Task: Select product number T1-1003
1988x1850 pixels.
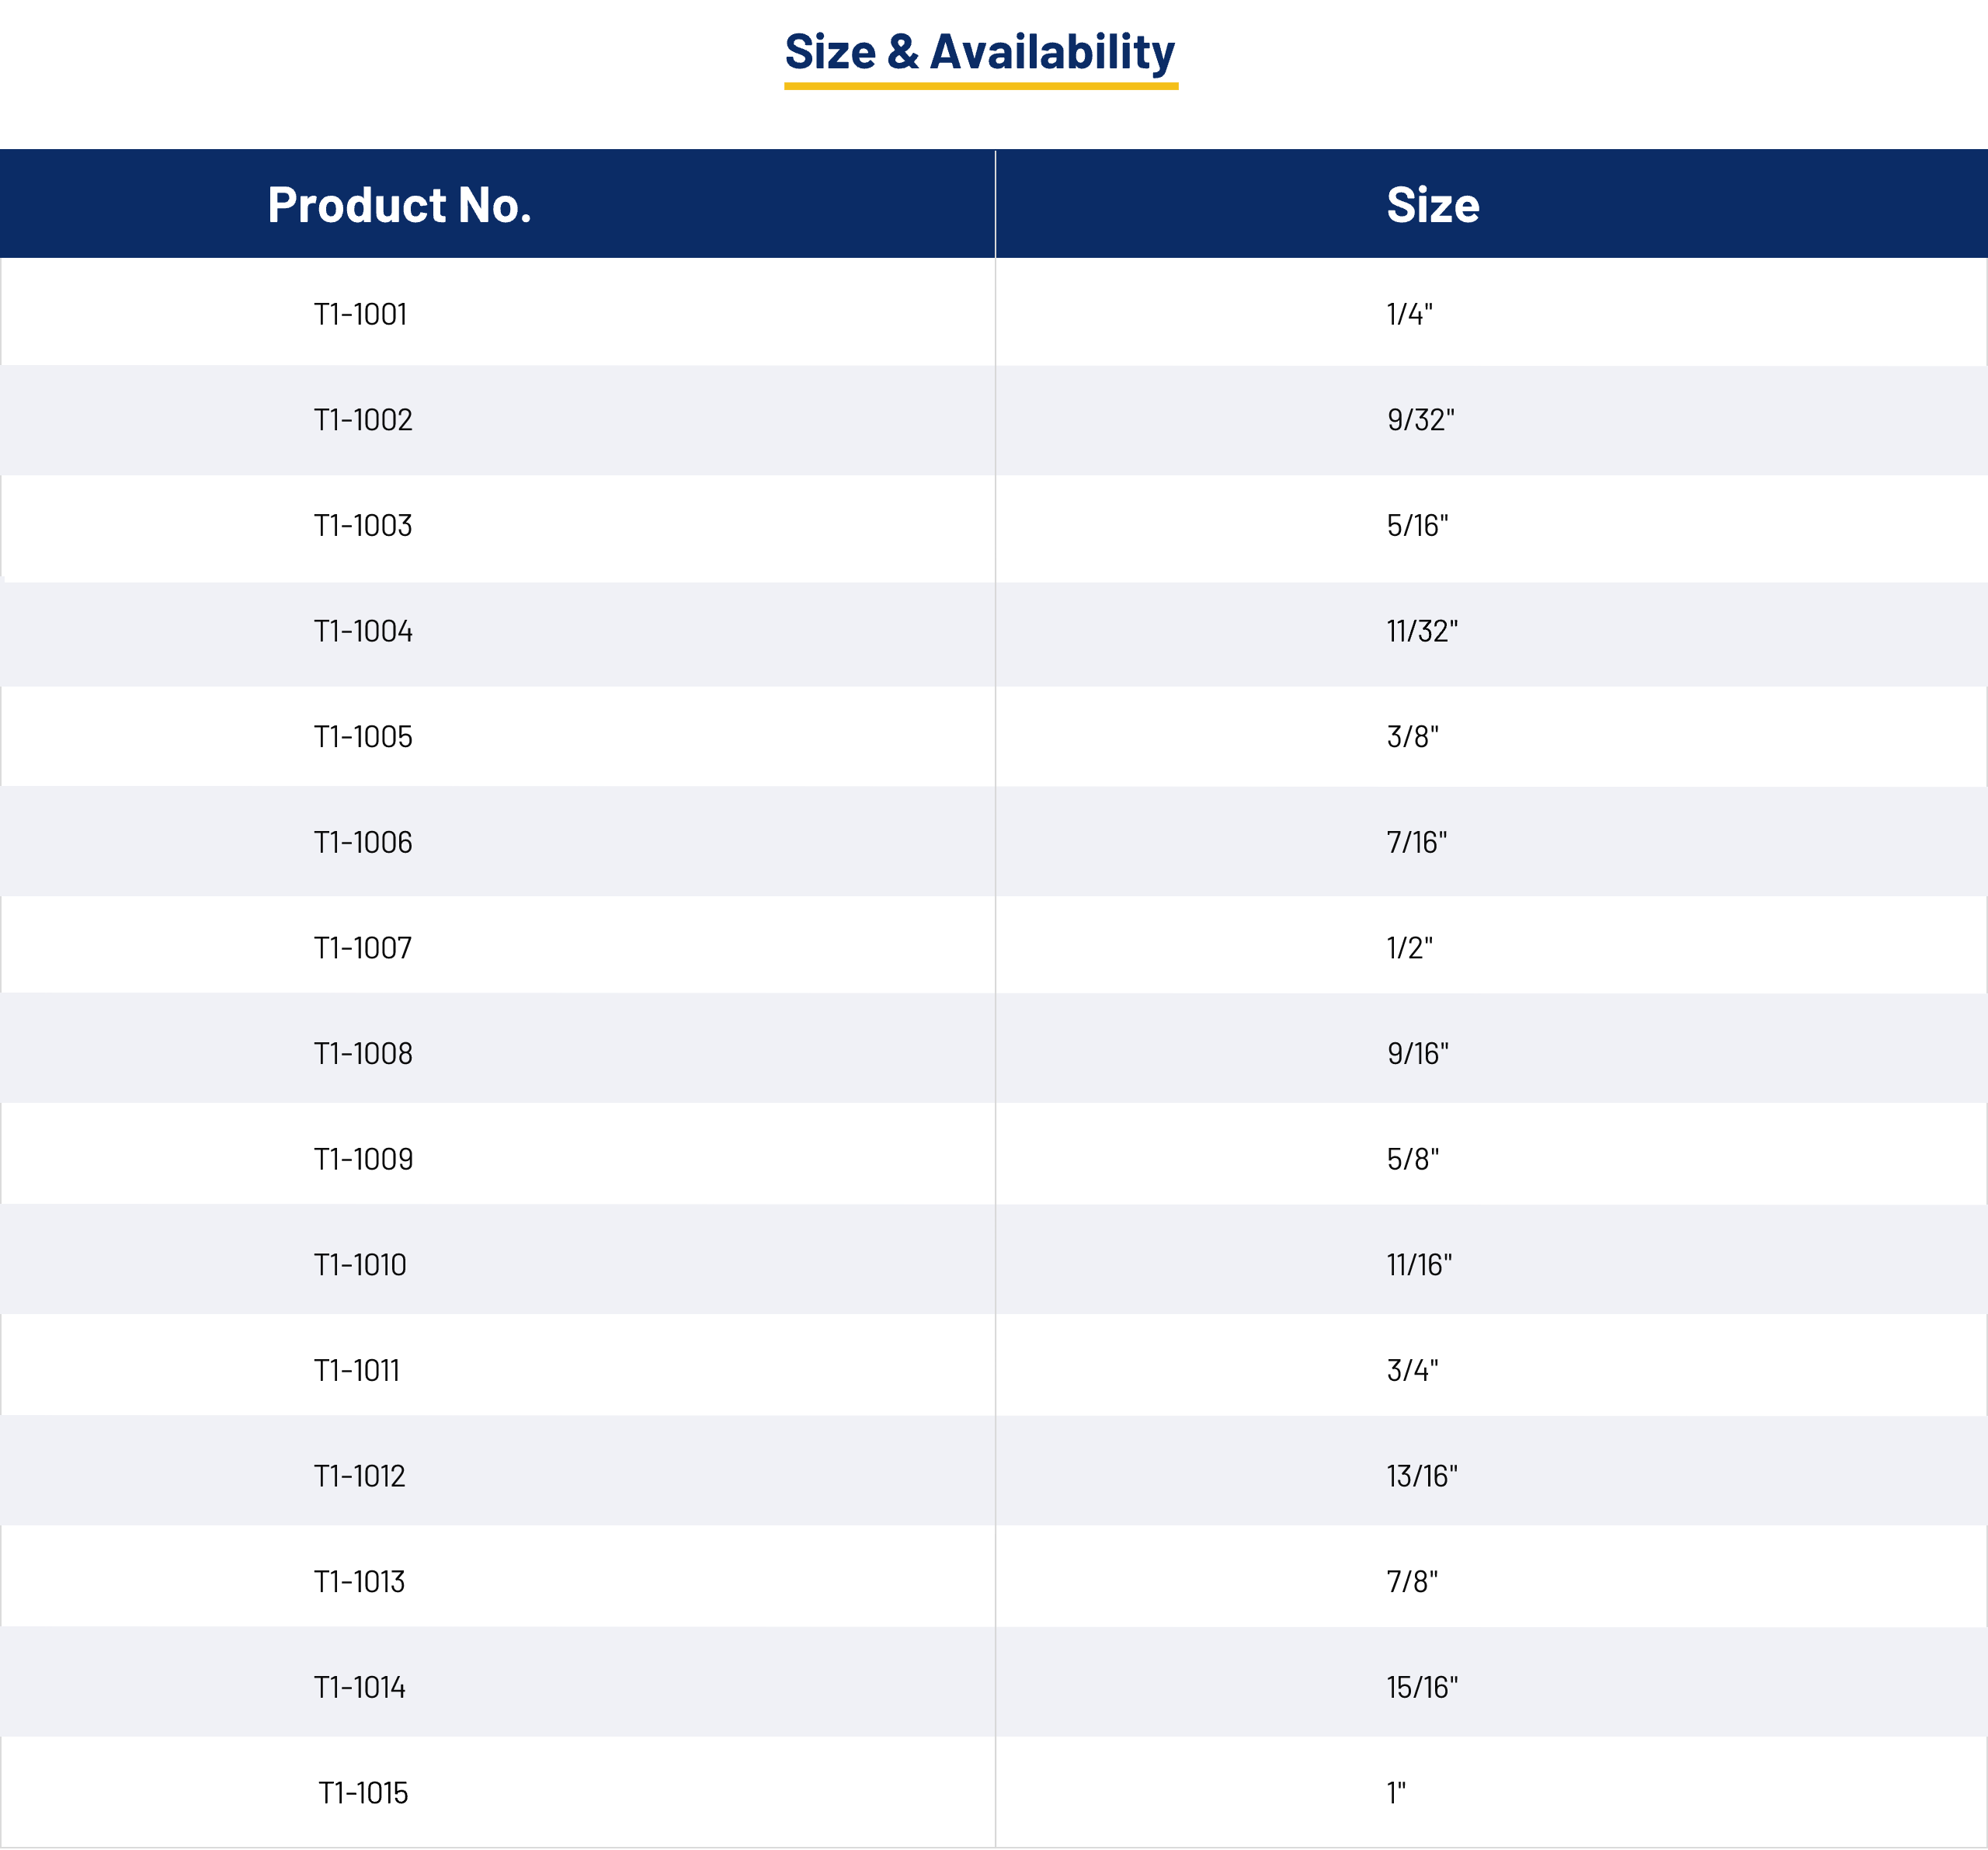Action: click(362, 525)
